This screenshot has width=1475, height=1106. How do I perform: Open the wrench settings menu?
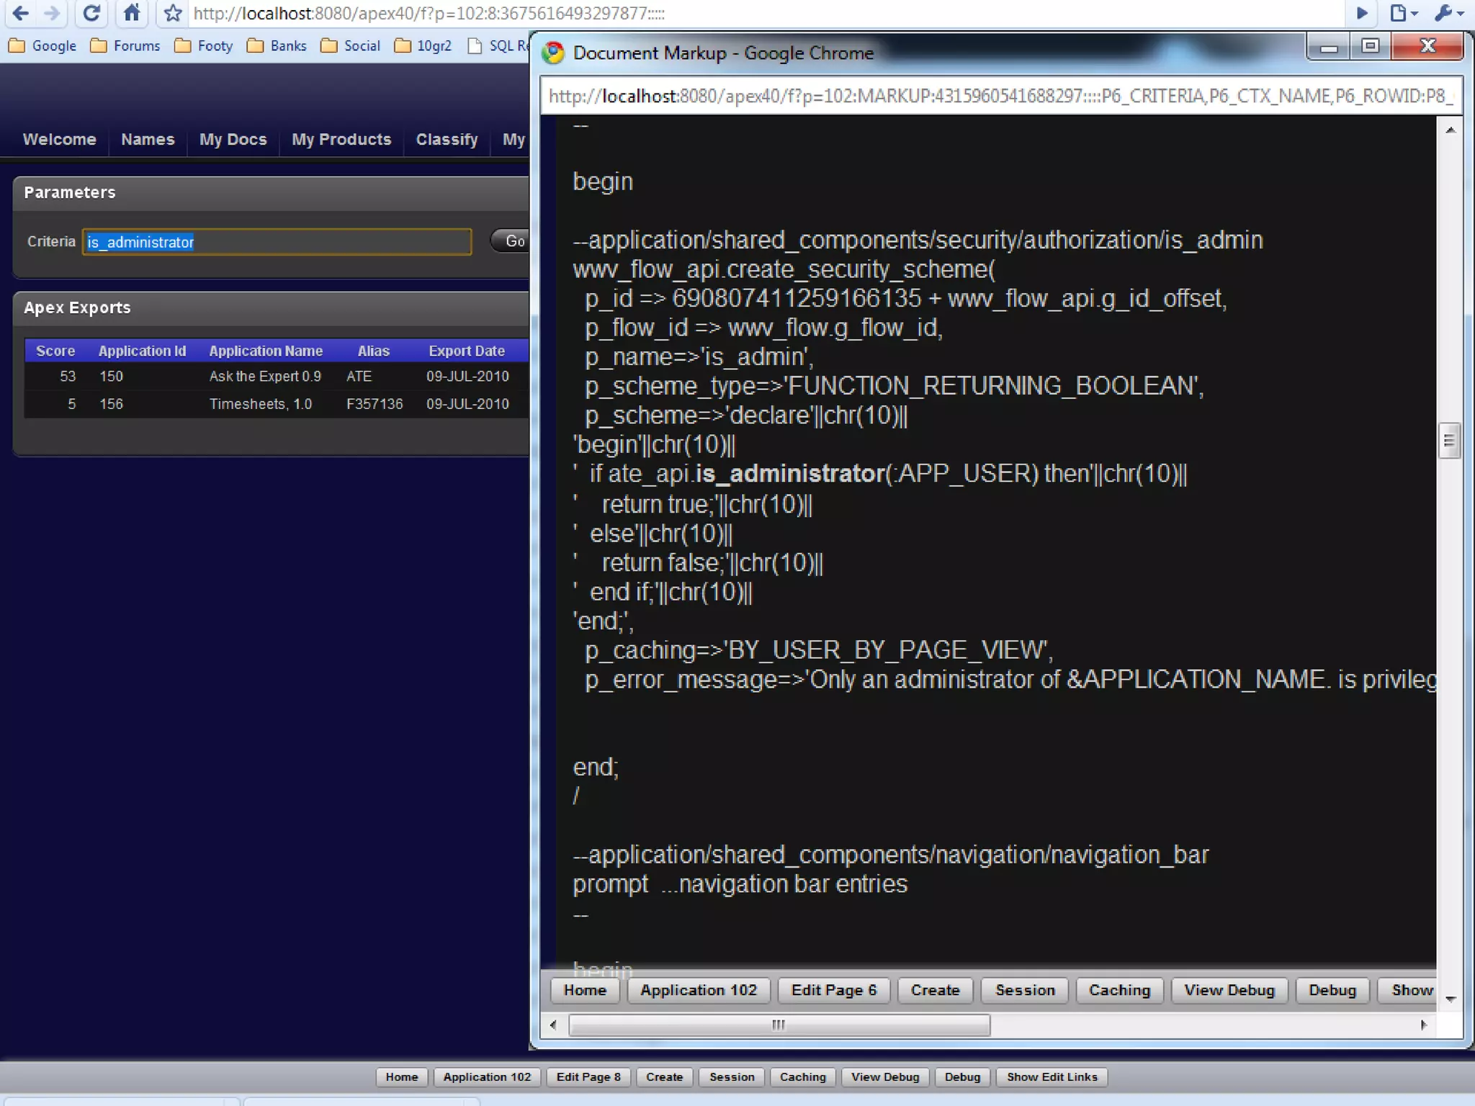coord(1448,13)
